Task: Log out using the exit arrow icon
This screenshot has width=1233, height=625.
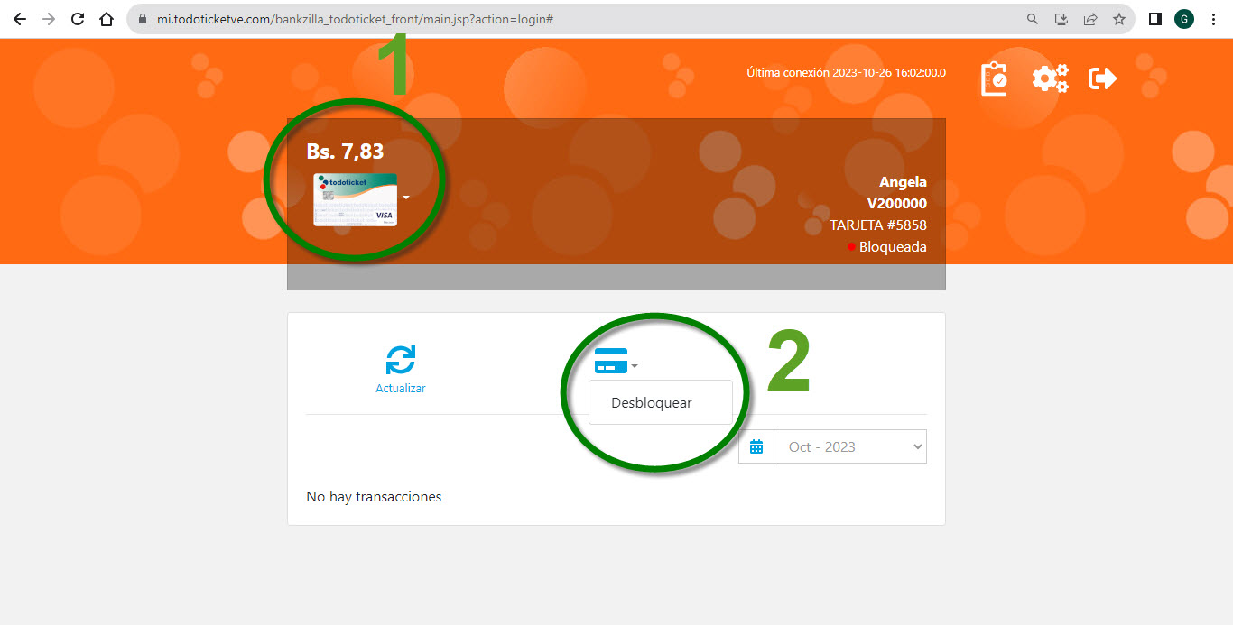Action: click(1103, 79)
